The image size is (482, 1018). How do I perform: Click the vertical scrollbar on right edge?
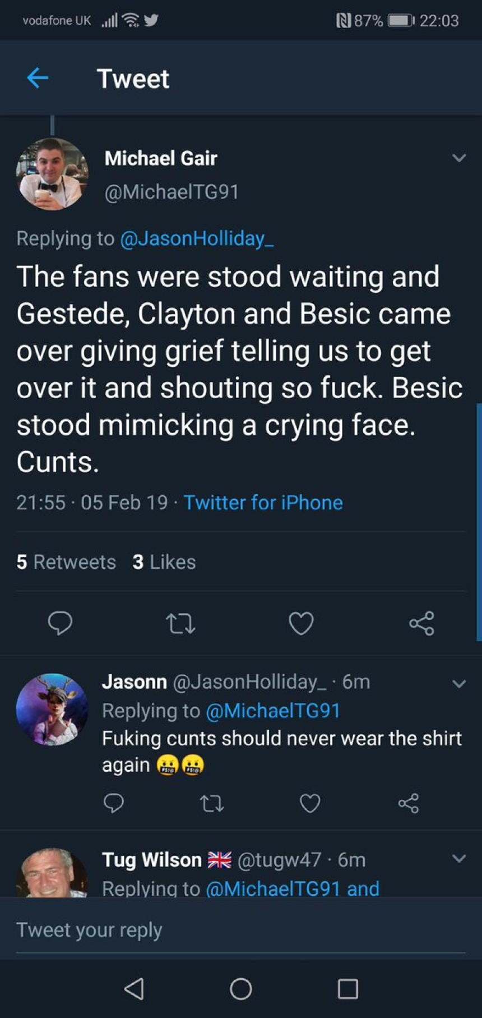click(479, 522)
